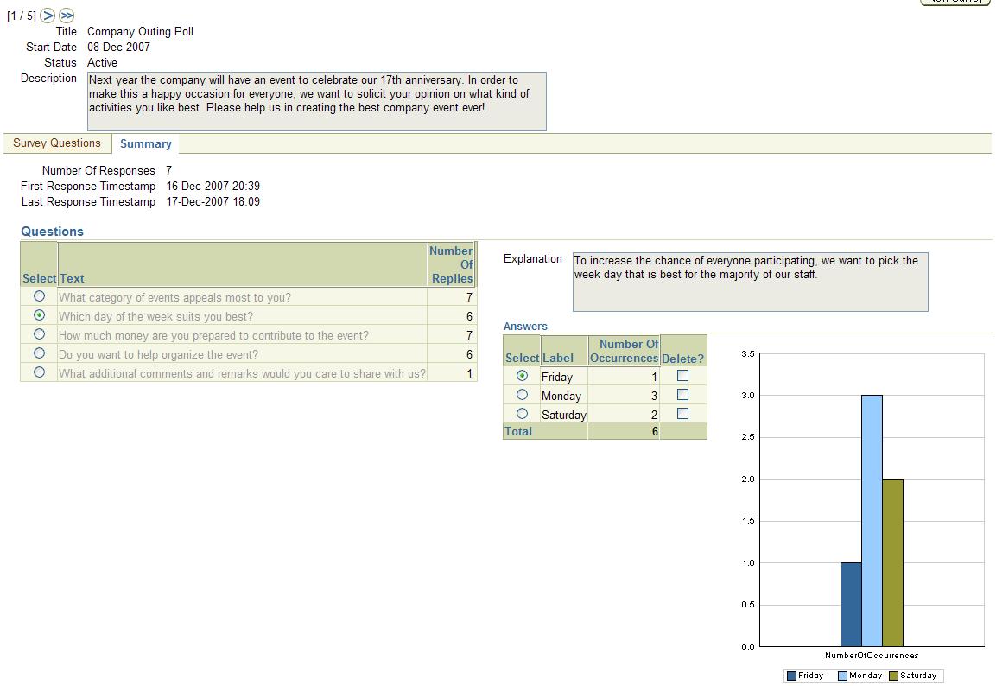Click the Friday legend color swatch
The image size is (996, 686).
coord(791,676)
